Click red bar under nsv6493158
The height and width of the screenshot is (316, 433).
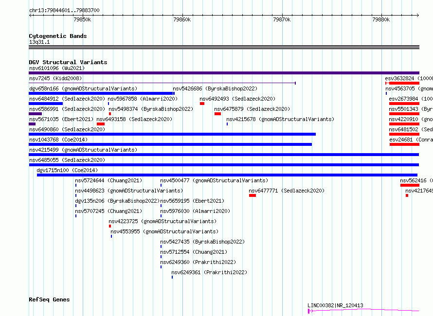tap(101, 124)
